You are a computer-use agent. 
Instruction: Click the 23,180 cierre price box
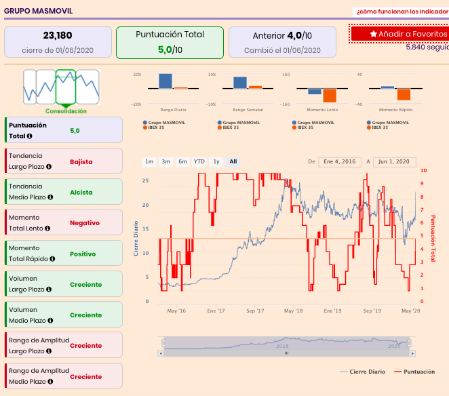[x=58, y=42]
